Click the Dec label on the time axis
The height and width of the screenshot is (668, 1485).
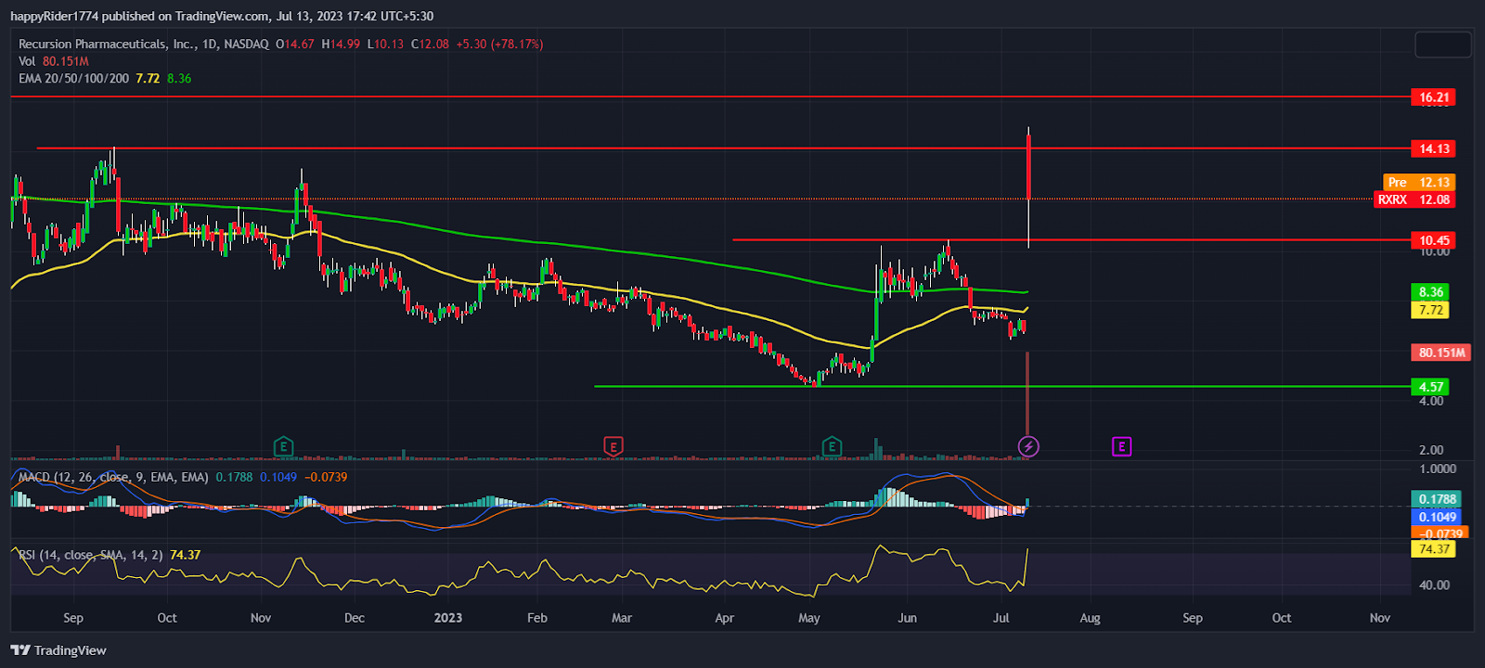(355, 618)
